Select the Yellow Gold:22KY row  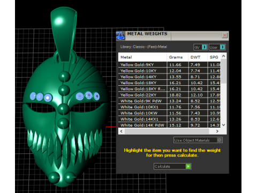pyautogui.click(x=169, y=95)
